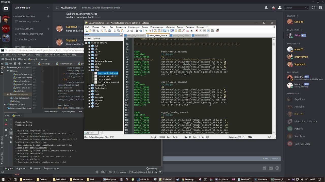Click Suppanut in Discord member list
Image resolution: width=325 pixels, height=182 pixels.
[300, 64]
